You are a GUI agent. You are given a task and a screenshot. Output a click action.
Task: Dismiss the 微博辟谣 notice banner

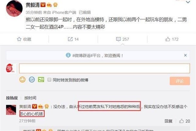click(185, 55)
